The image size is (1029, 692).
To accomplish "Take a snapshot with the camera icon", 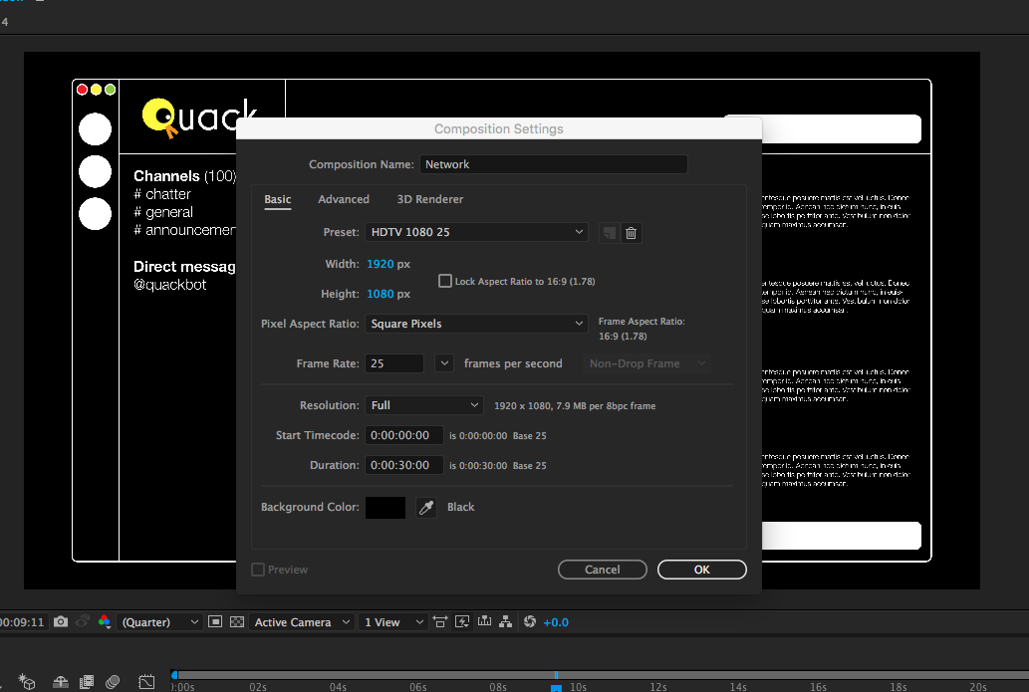I will click(x=61, y=621).
